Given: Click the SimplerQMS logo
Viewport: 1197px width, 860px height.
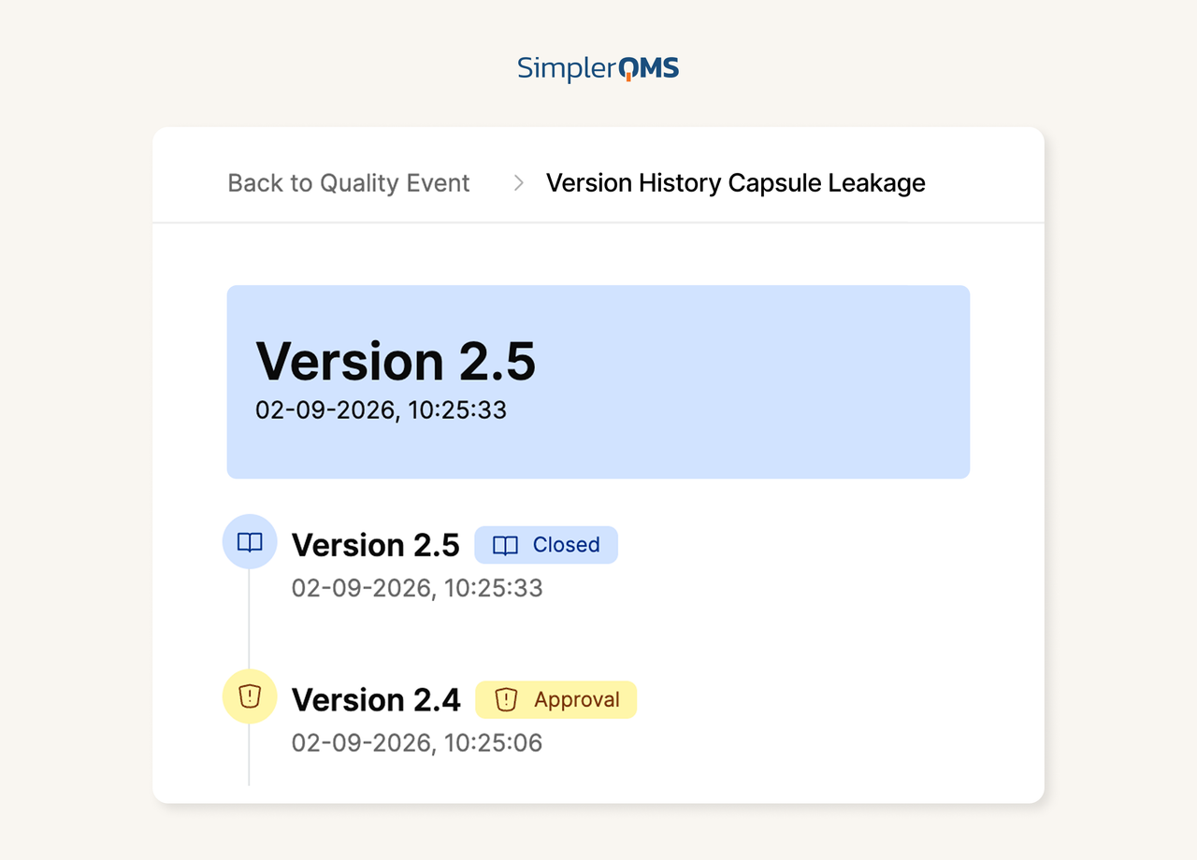Looking at the screenshot, I should click(598, 68).
